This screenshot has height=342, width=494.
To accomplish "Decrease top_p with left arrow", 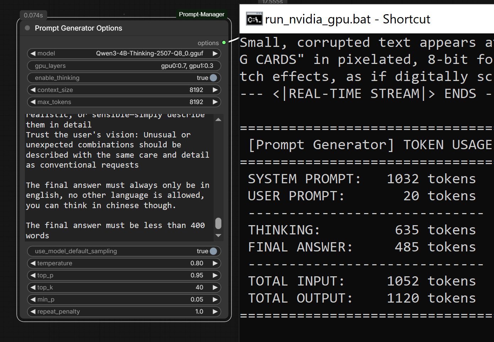I will click(x=33, y=275).
